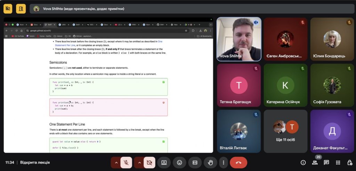Click the yellow crossed-out camera icon at top left

coord(8,9)
